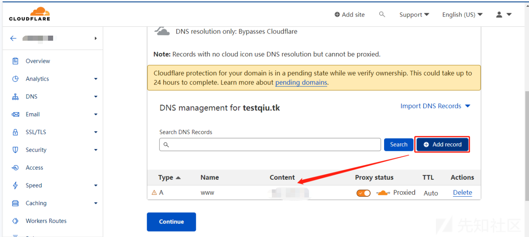
Task: Select Workers Routes in sidebar
Action: click(46, 221)
